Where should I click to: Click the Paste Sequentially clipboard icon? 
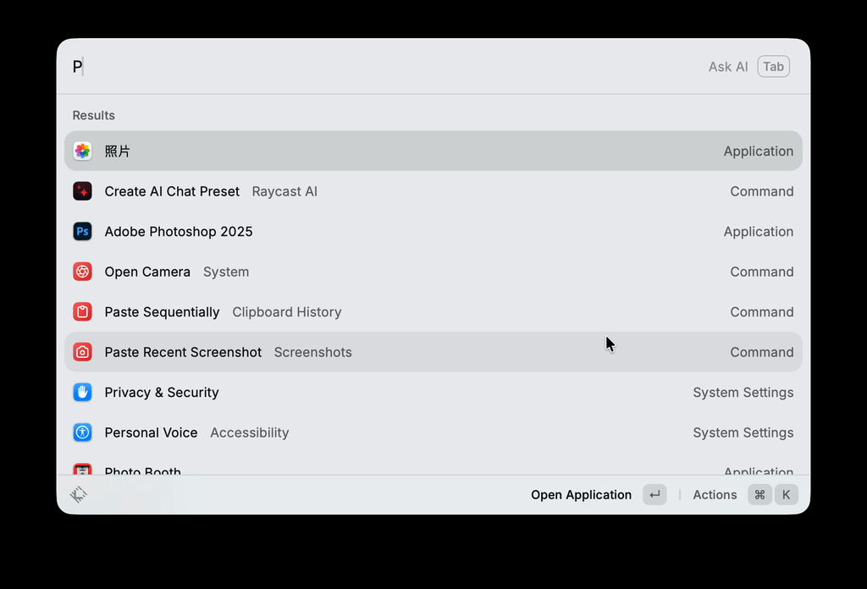click(82, 312)
